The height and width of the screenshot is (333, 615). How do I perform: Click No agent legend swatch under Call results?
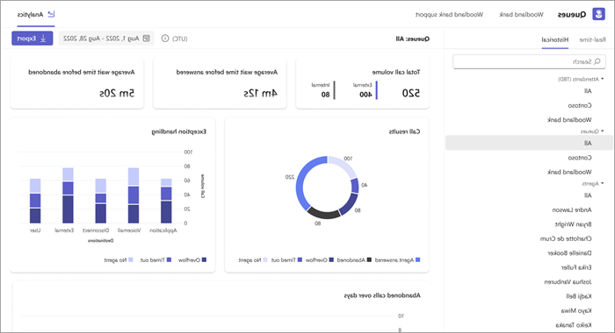[x=265, y=259]
